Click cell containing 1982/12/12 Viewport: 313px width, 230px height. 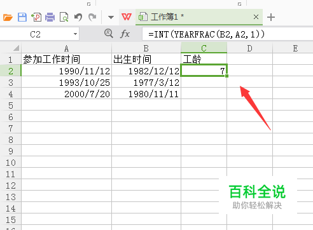coord(146,71)
